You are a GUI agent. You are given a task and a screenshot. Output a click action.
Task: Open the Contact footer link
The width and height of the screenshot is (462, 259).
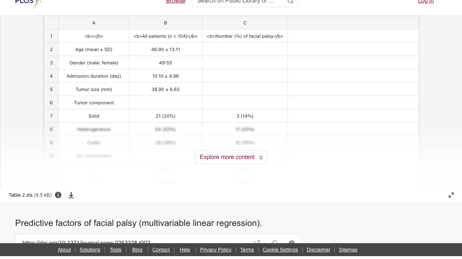click(161, 250)
